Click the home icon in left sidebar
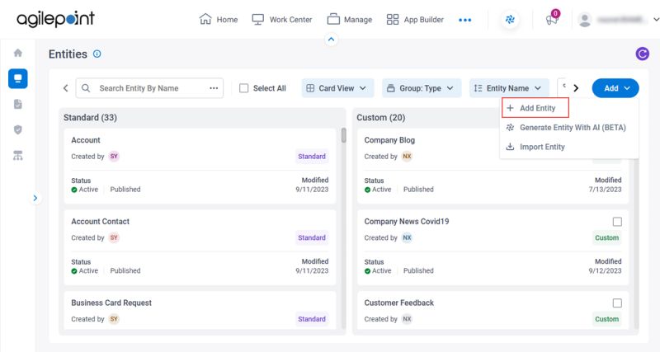660x352 pixels. pos(17,53)
